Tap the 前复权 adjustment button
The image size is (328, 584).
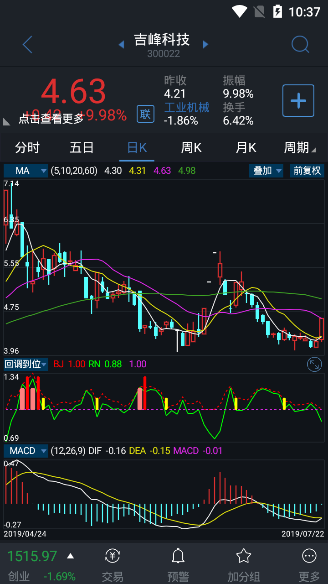(x=307, y=171)
